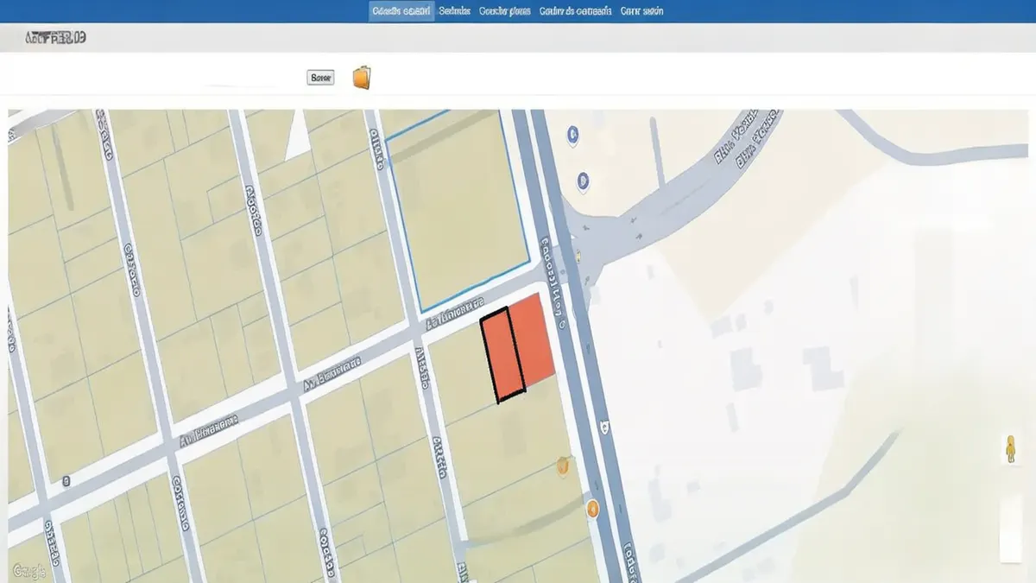
Task: Select the yellow Street View pegman
Action: (1010, 448)
